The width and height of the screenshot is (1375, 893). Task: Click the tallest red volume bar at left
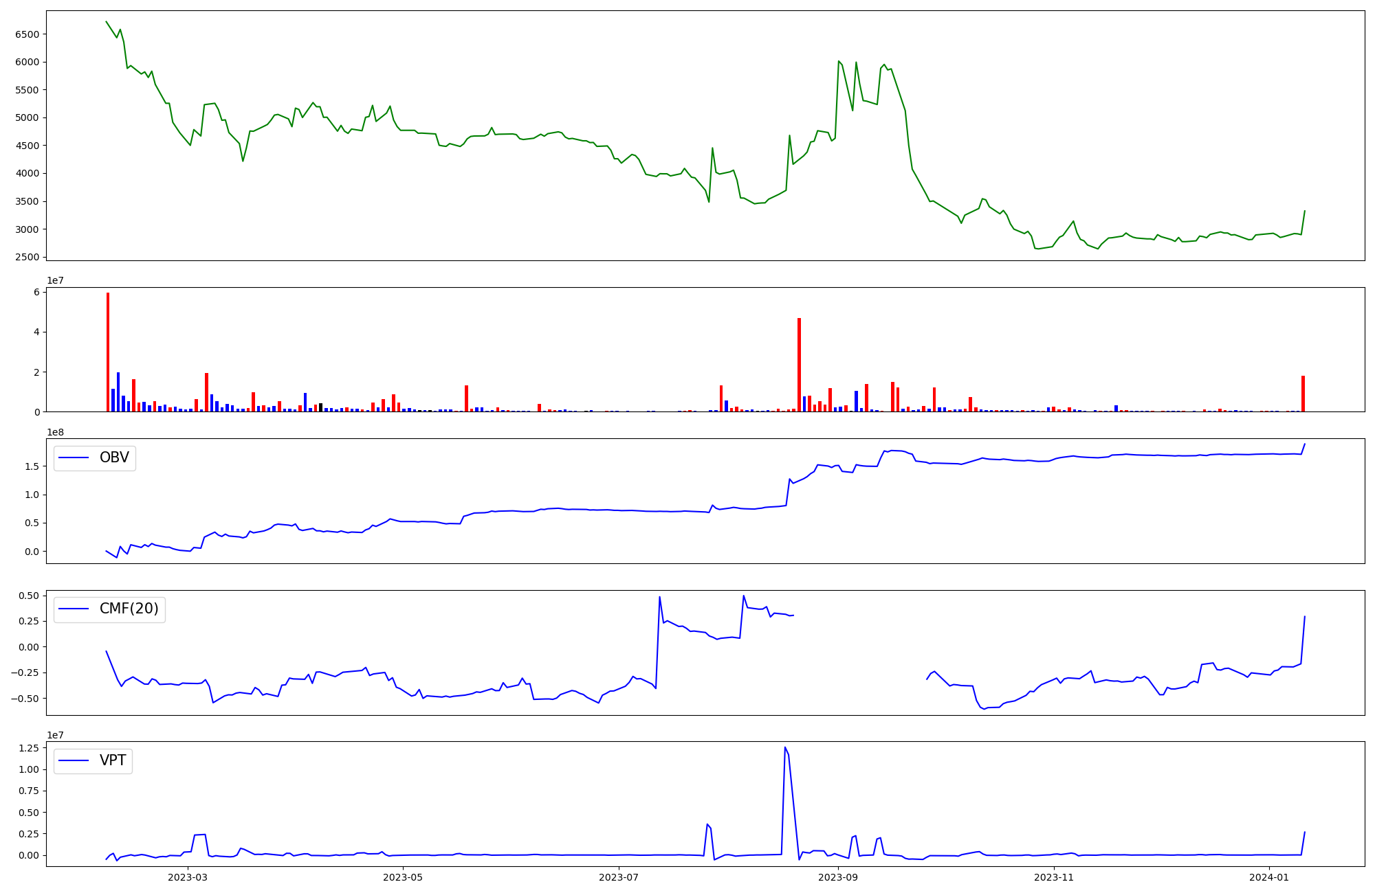(108, 352)
